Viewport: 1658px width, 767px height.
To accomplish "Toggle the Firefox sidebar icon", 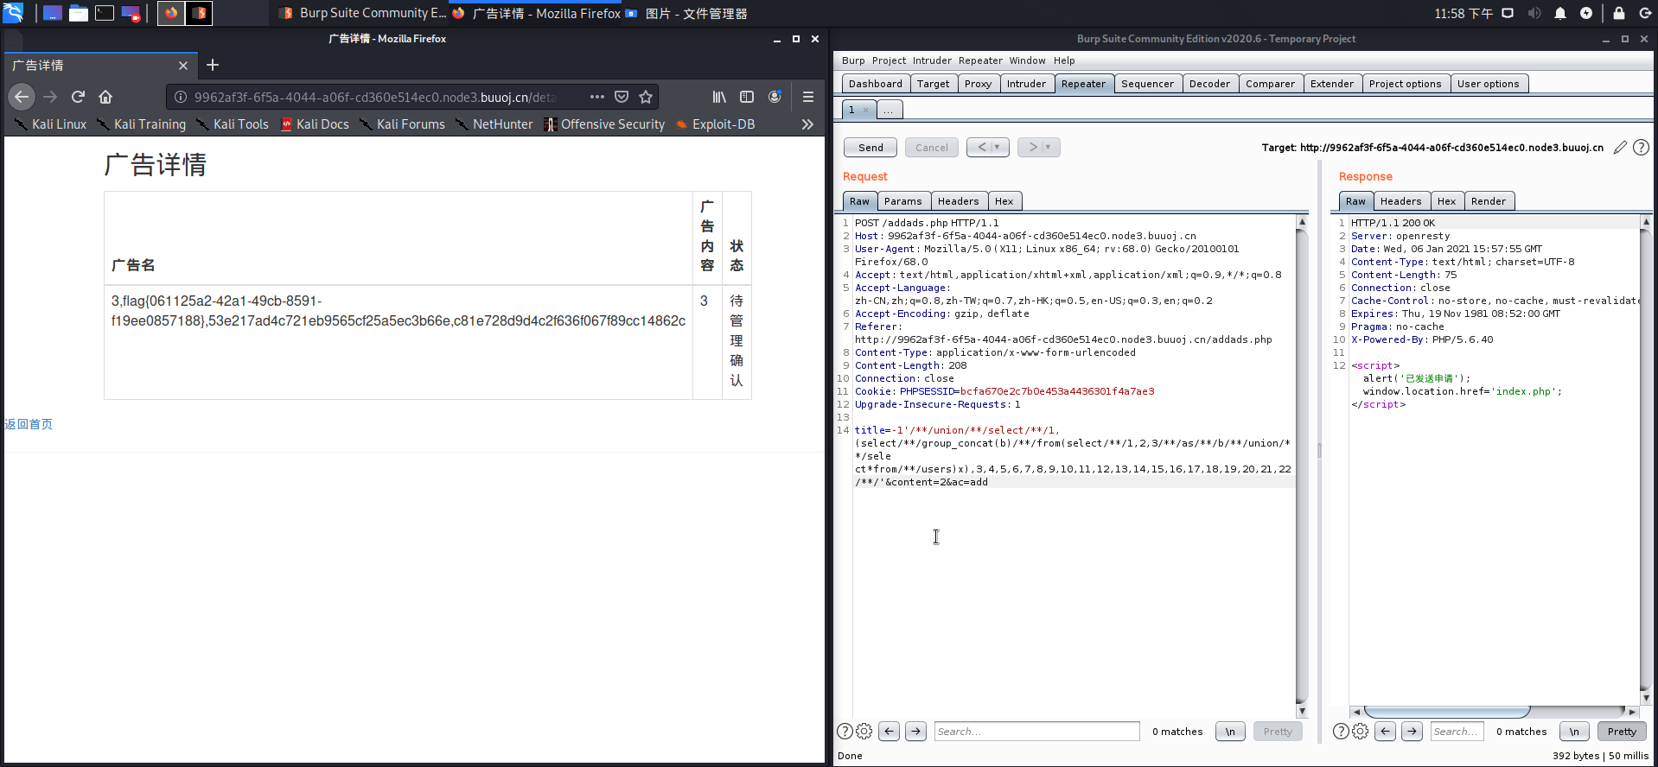I will click(x=747, y=97).
